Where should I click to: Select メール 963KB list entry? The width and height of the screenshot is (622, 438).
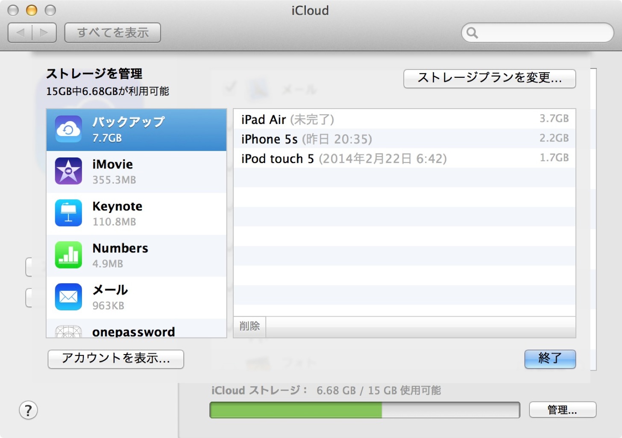point(136,297)
